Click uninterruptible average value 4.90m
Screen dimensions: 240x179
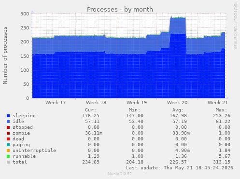(x=183, y=151)
